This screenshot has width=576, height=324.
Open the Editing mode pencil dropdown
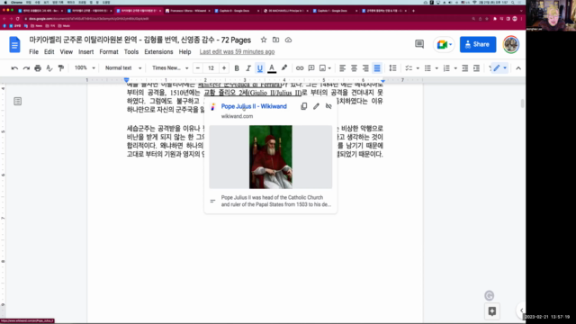[x=500, y=68]
